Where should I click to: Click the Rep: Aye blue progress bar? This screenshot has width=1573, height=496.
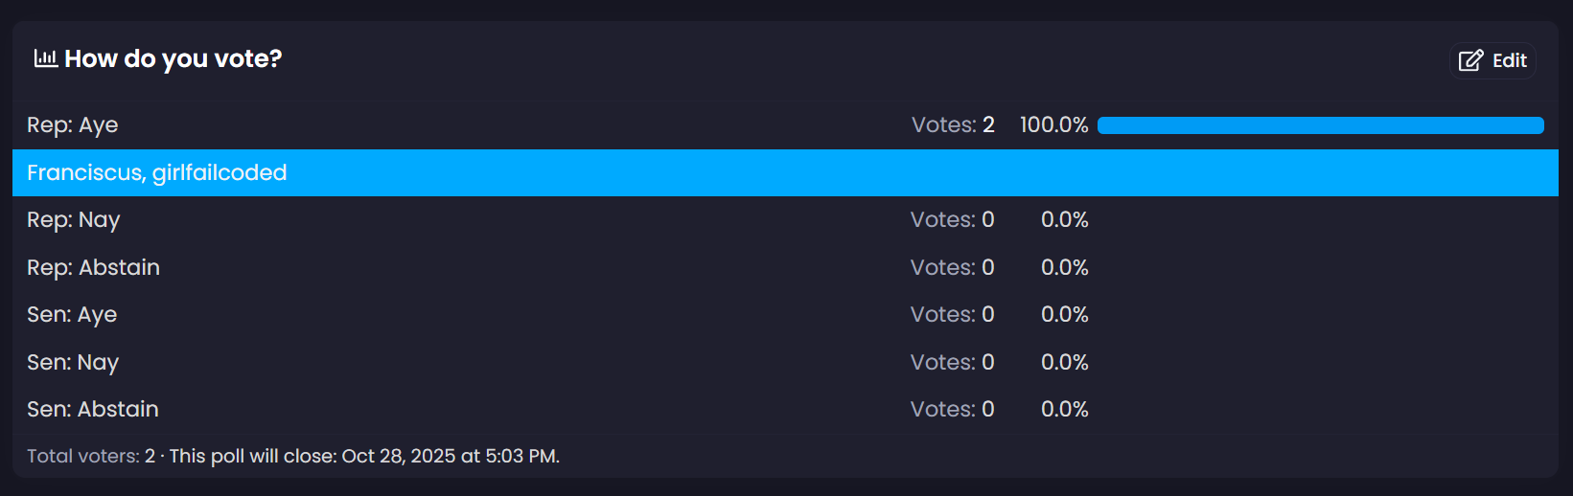(1320, 125)
